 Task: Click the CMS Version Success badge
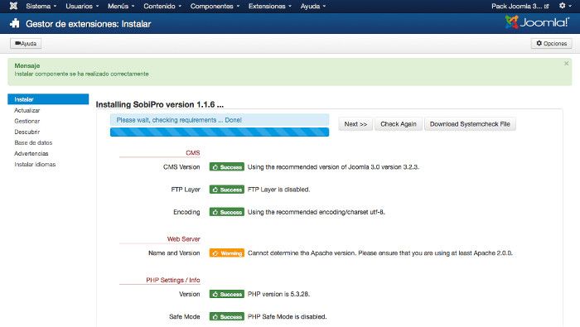227,167
